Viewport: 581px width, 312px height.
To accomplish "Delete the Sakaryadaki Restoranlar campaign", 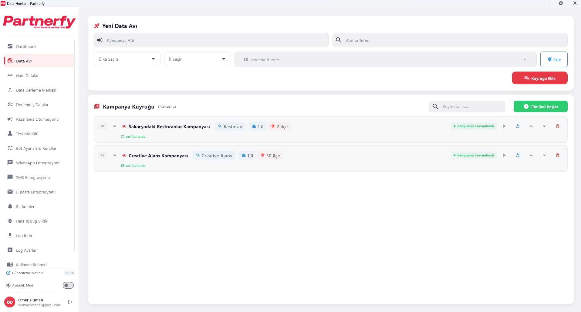I will tap(557, 126).
